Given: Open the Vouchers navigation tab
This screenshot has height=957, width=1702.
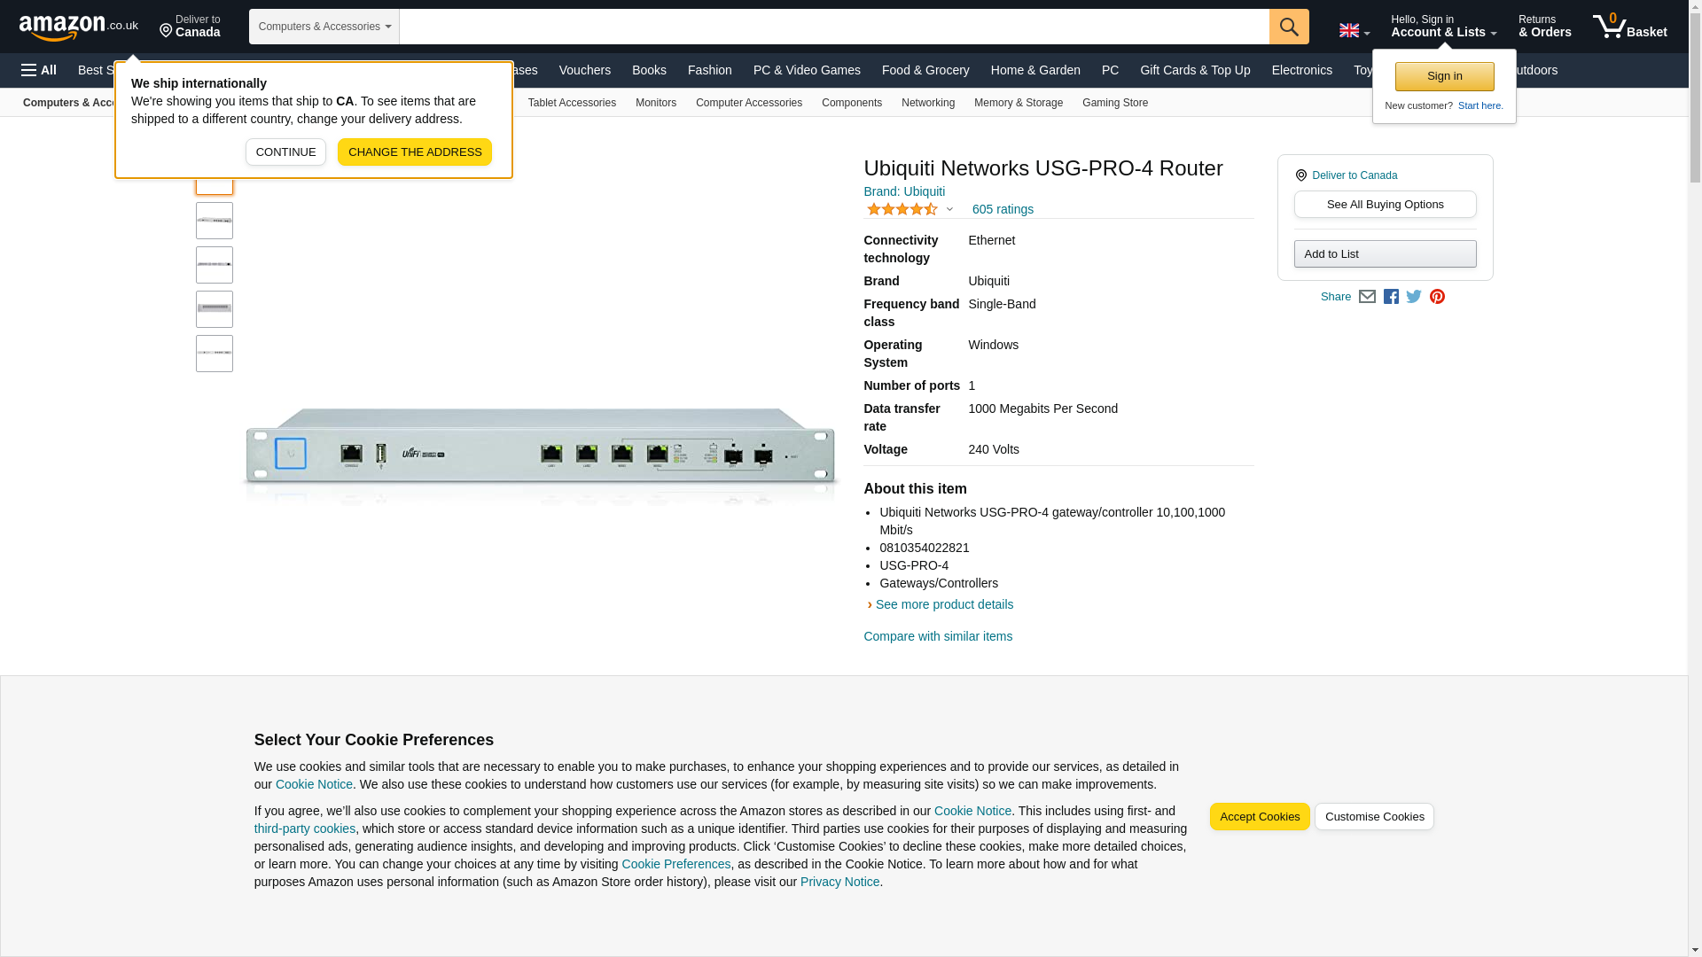Looking at the screenshot, I should point(584,70).
